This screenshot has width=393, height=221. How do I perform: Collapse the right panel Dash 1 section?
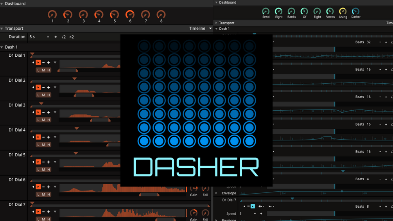[x=216, y=29]
